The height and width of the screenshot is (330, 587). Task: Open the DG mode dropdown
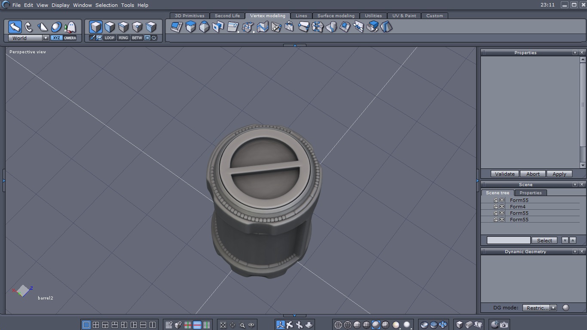553,308
